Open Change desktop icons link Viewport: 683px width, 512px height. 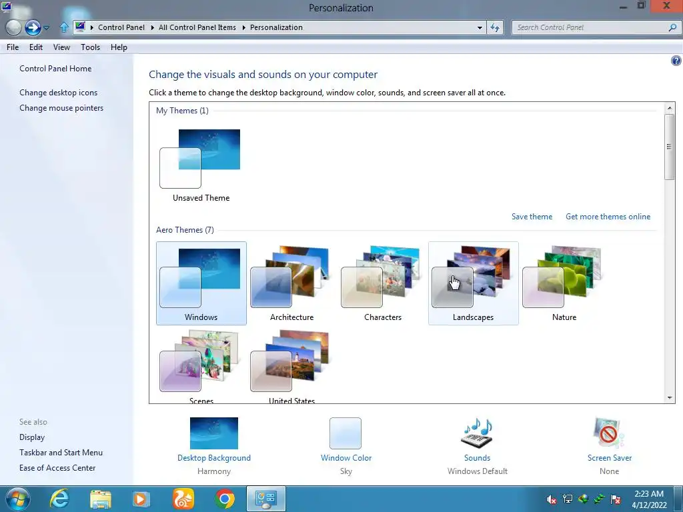tap(59, 92)
